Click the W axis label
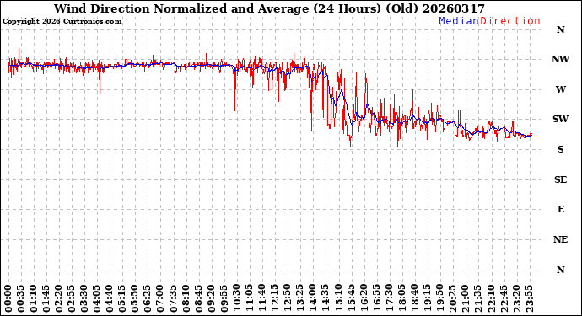Screen dimensions: 582x316 click(560, 89)
